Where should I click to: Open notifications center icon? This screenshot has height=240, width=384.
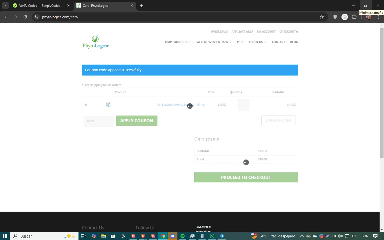click(x=375, y=236)
